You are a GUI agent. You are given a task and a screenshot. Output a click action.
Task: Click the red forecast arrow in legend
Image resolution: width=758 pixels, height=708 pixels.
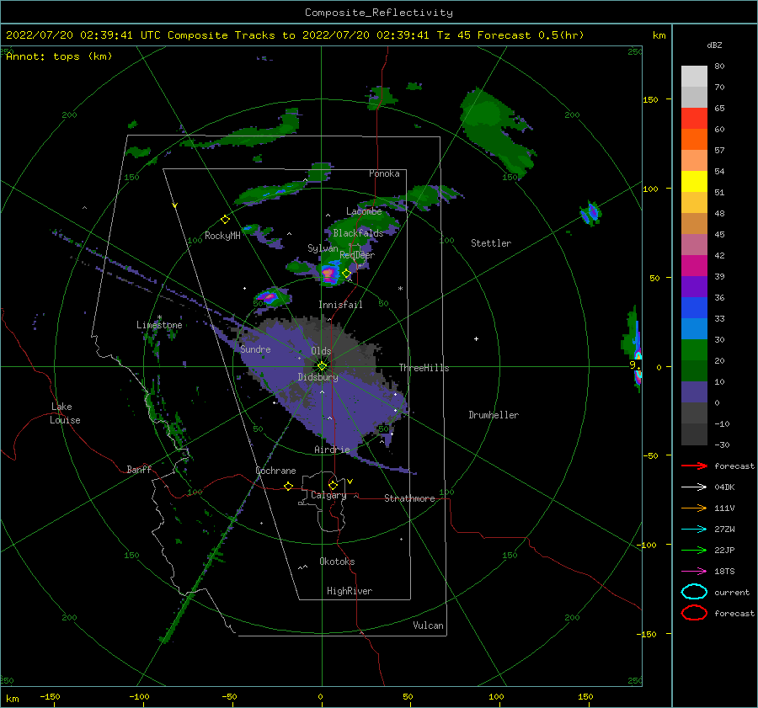(x=694, y=466)
